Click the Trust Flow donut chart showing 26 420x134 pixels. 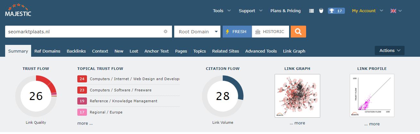pyautogui.click(x=36, y=96)
